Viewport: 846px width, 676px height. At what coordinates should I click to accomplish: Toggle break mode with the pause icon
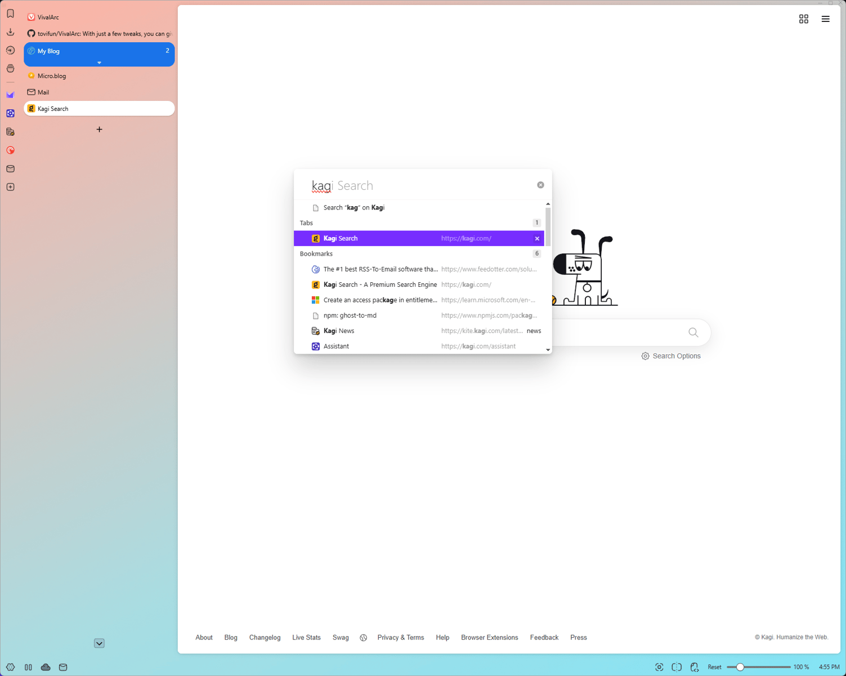click(28, 667)
